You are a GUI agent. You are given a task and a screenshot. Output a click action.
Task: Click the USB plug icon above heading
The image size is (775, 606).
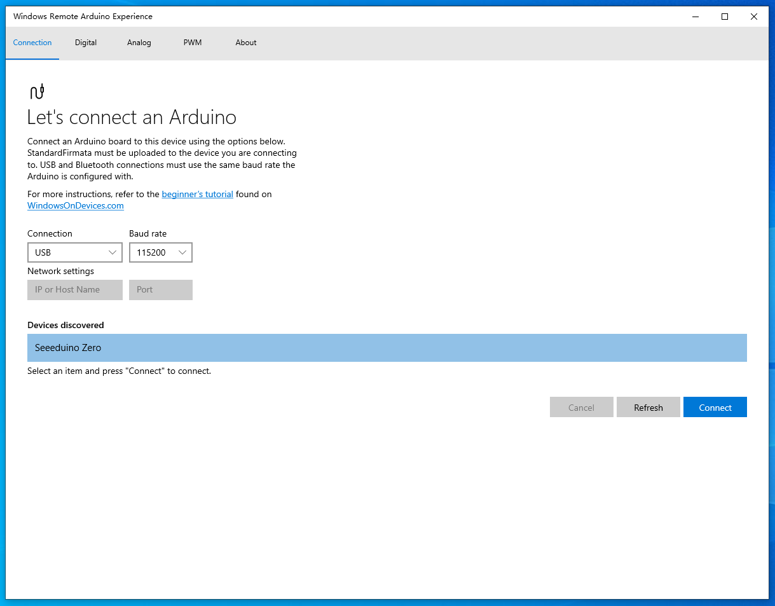[38, 92]
